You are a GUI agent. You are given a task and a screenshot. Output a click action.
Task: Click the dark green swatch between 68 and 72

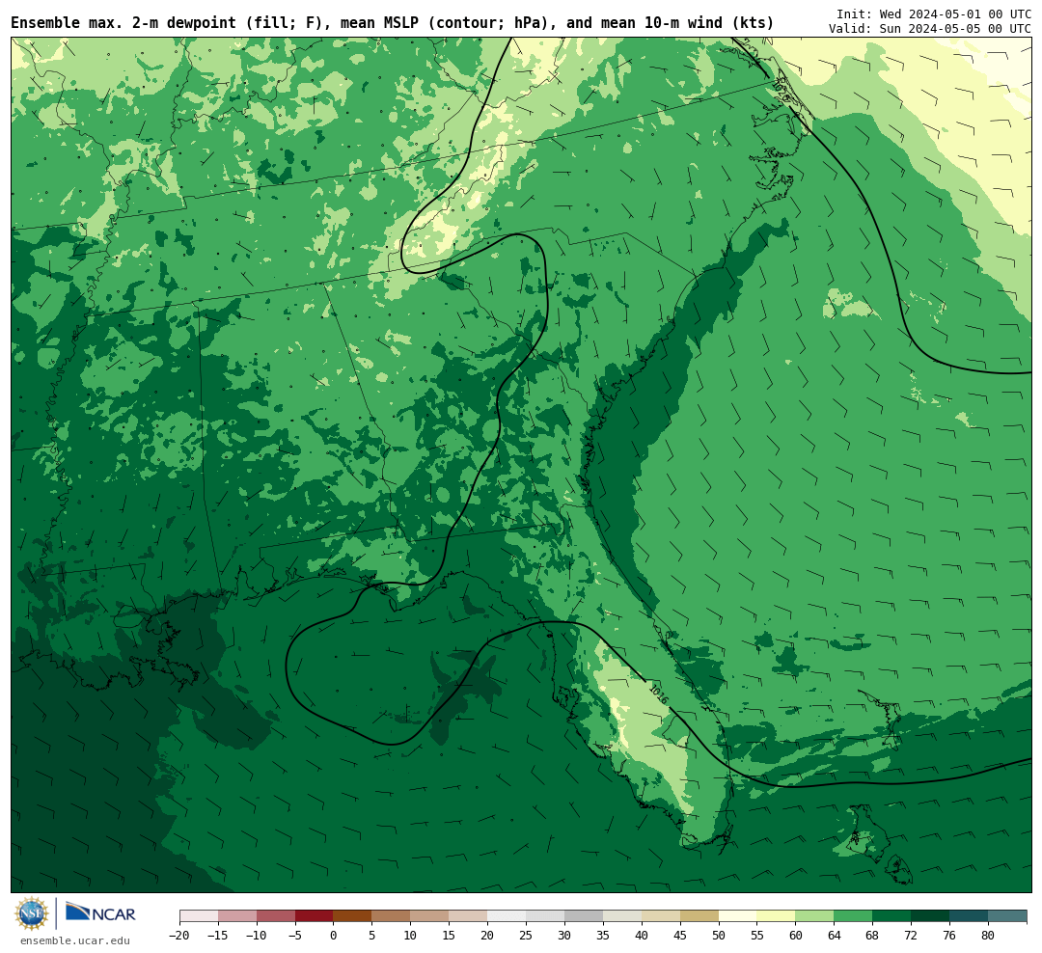coord(891,916)
